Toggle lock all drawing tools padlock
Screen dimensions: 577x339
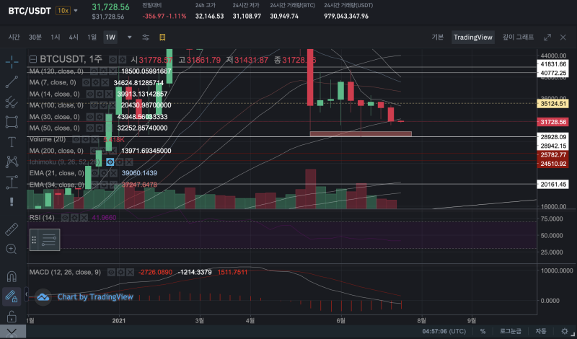click(x=12, y=316)
